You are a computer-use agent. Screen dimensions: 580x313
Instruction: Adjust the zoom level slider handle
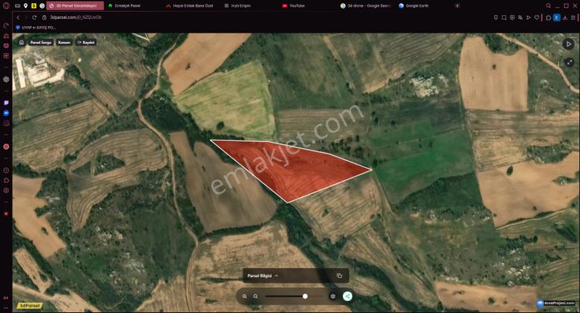click(x=305, y=296)
